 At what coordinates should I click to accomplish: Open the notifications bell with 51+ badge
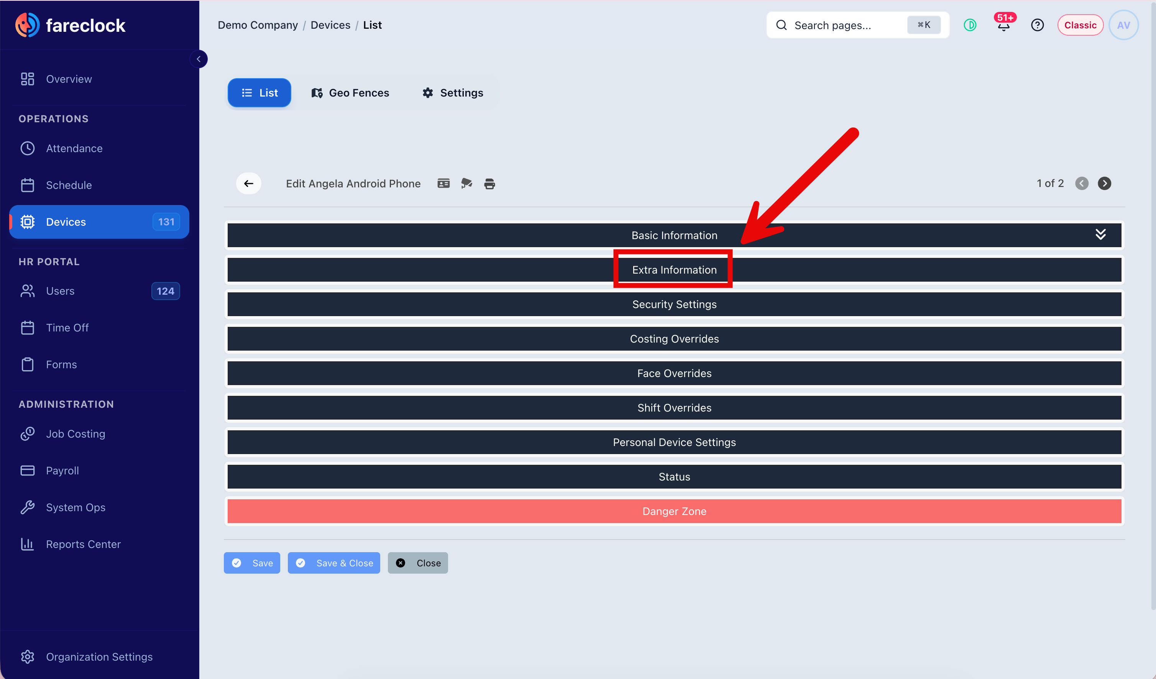(x=1004, y=25)
